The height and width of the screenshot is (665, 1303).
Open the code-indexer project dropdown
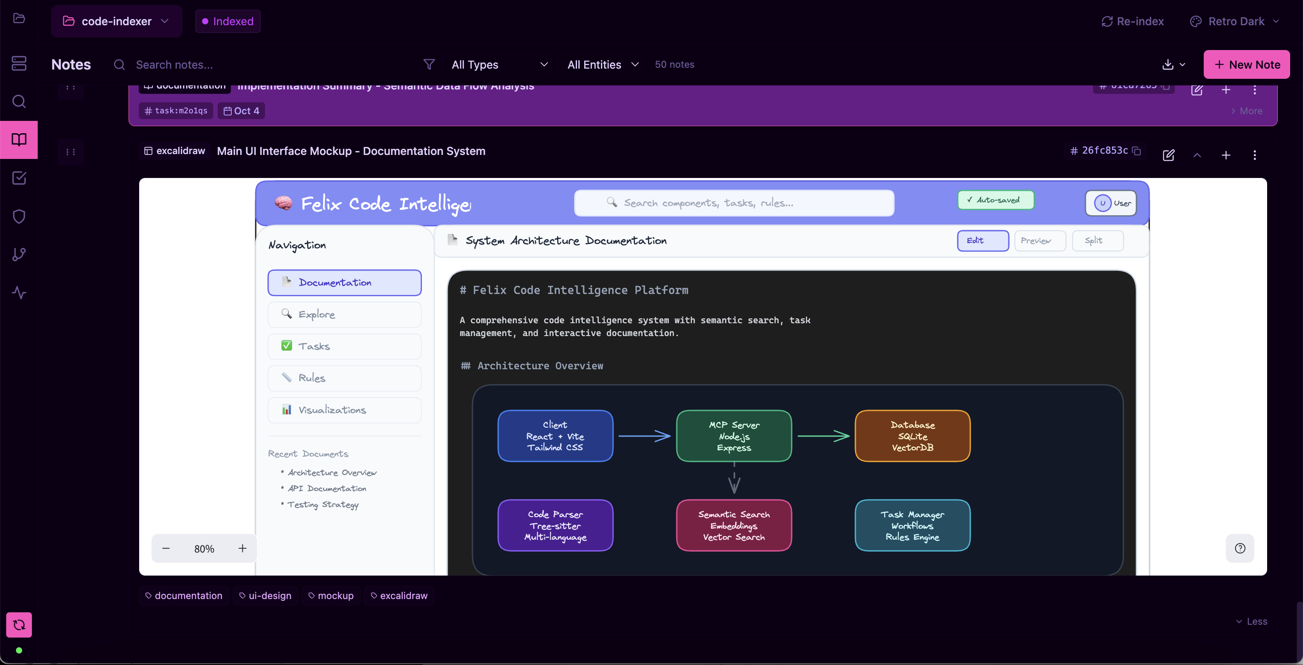(116, 21)
